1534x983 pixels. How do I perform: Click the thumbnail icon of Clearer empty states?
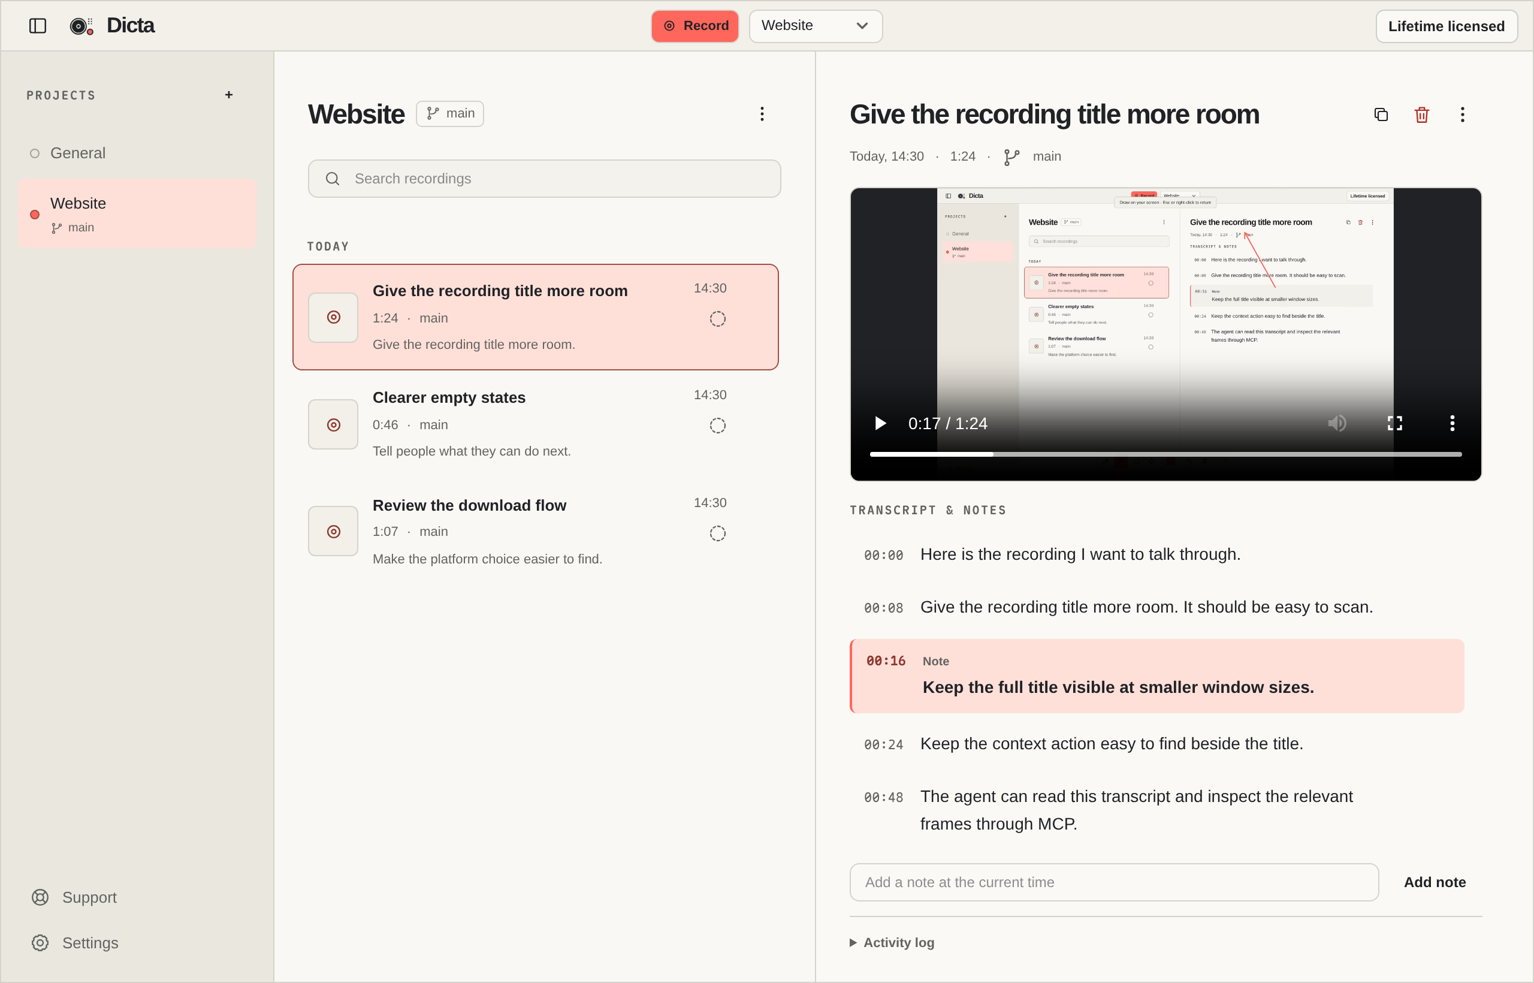(x=333, y=424)
